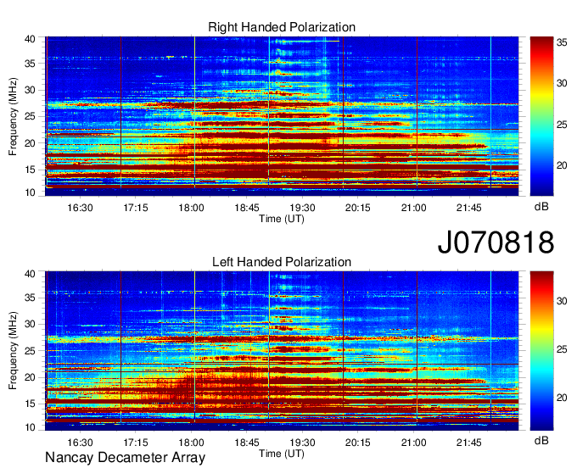Click the 20:15 time tick of the Right Handed plot
Viewport: 577px width, 468px height.
(x=358, y=208)
